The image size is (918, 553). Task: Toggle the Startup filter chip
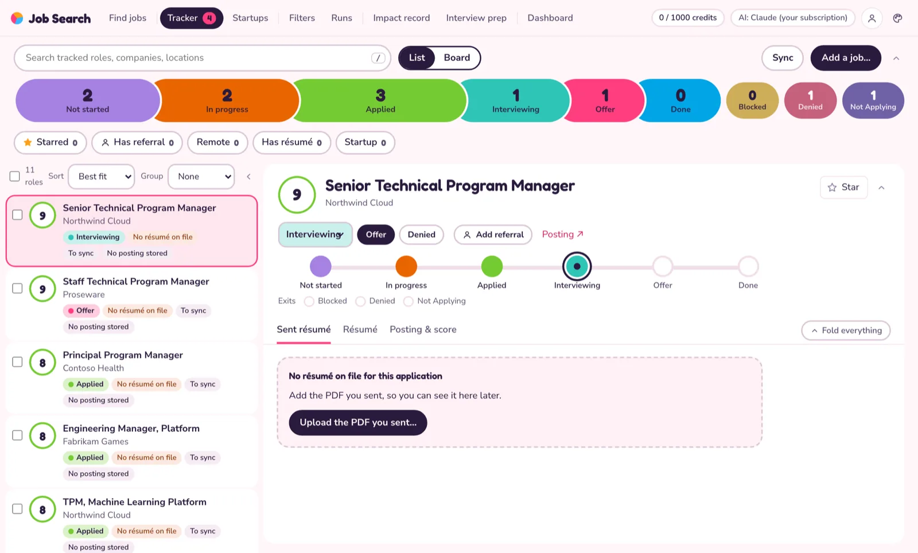(365, 142)
